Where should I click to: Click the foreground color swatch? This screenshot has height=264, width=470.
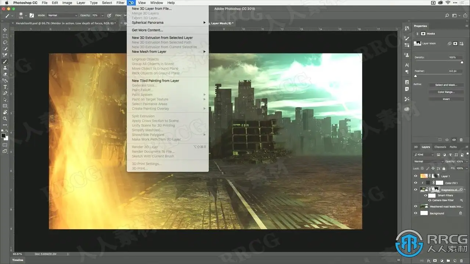3,136
